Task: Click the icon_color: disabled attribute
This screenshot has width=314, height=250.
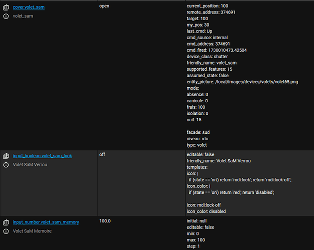Action: [206, 211]
